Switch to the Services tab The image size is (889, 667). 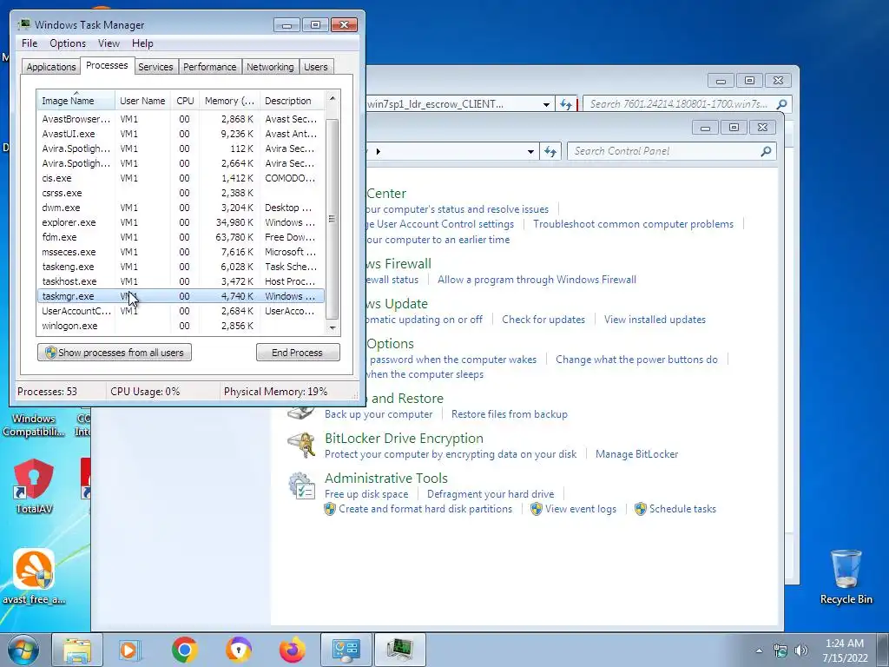(x=155, y=67)
